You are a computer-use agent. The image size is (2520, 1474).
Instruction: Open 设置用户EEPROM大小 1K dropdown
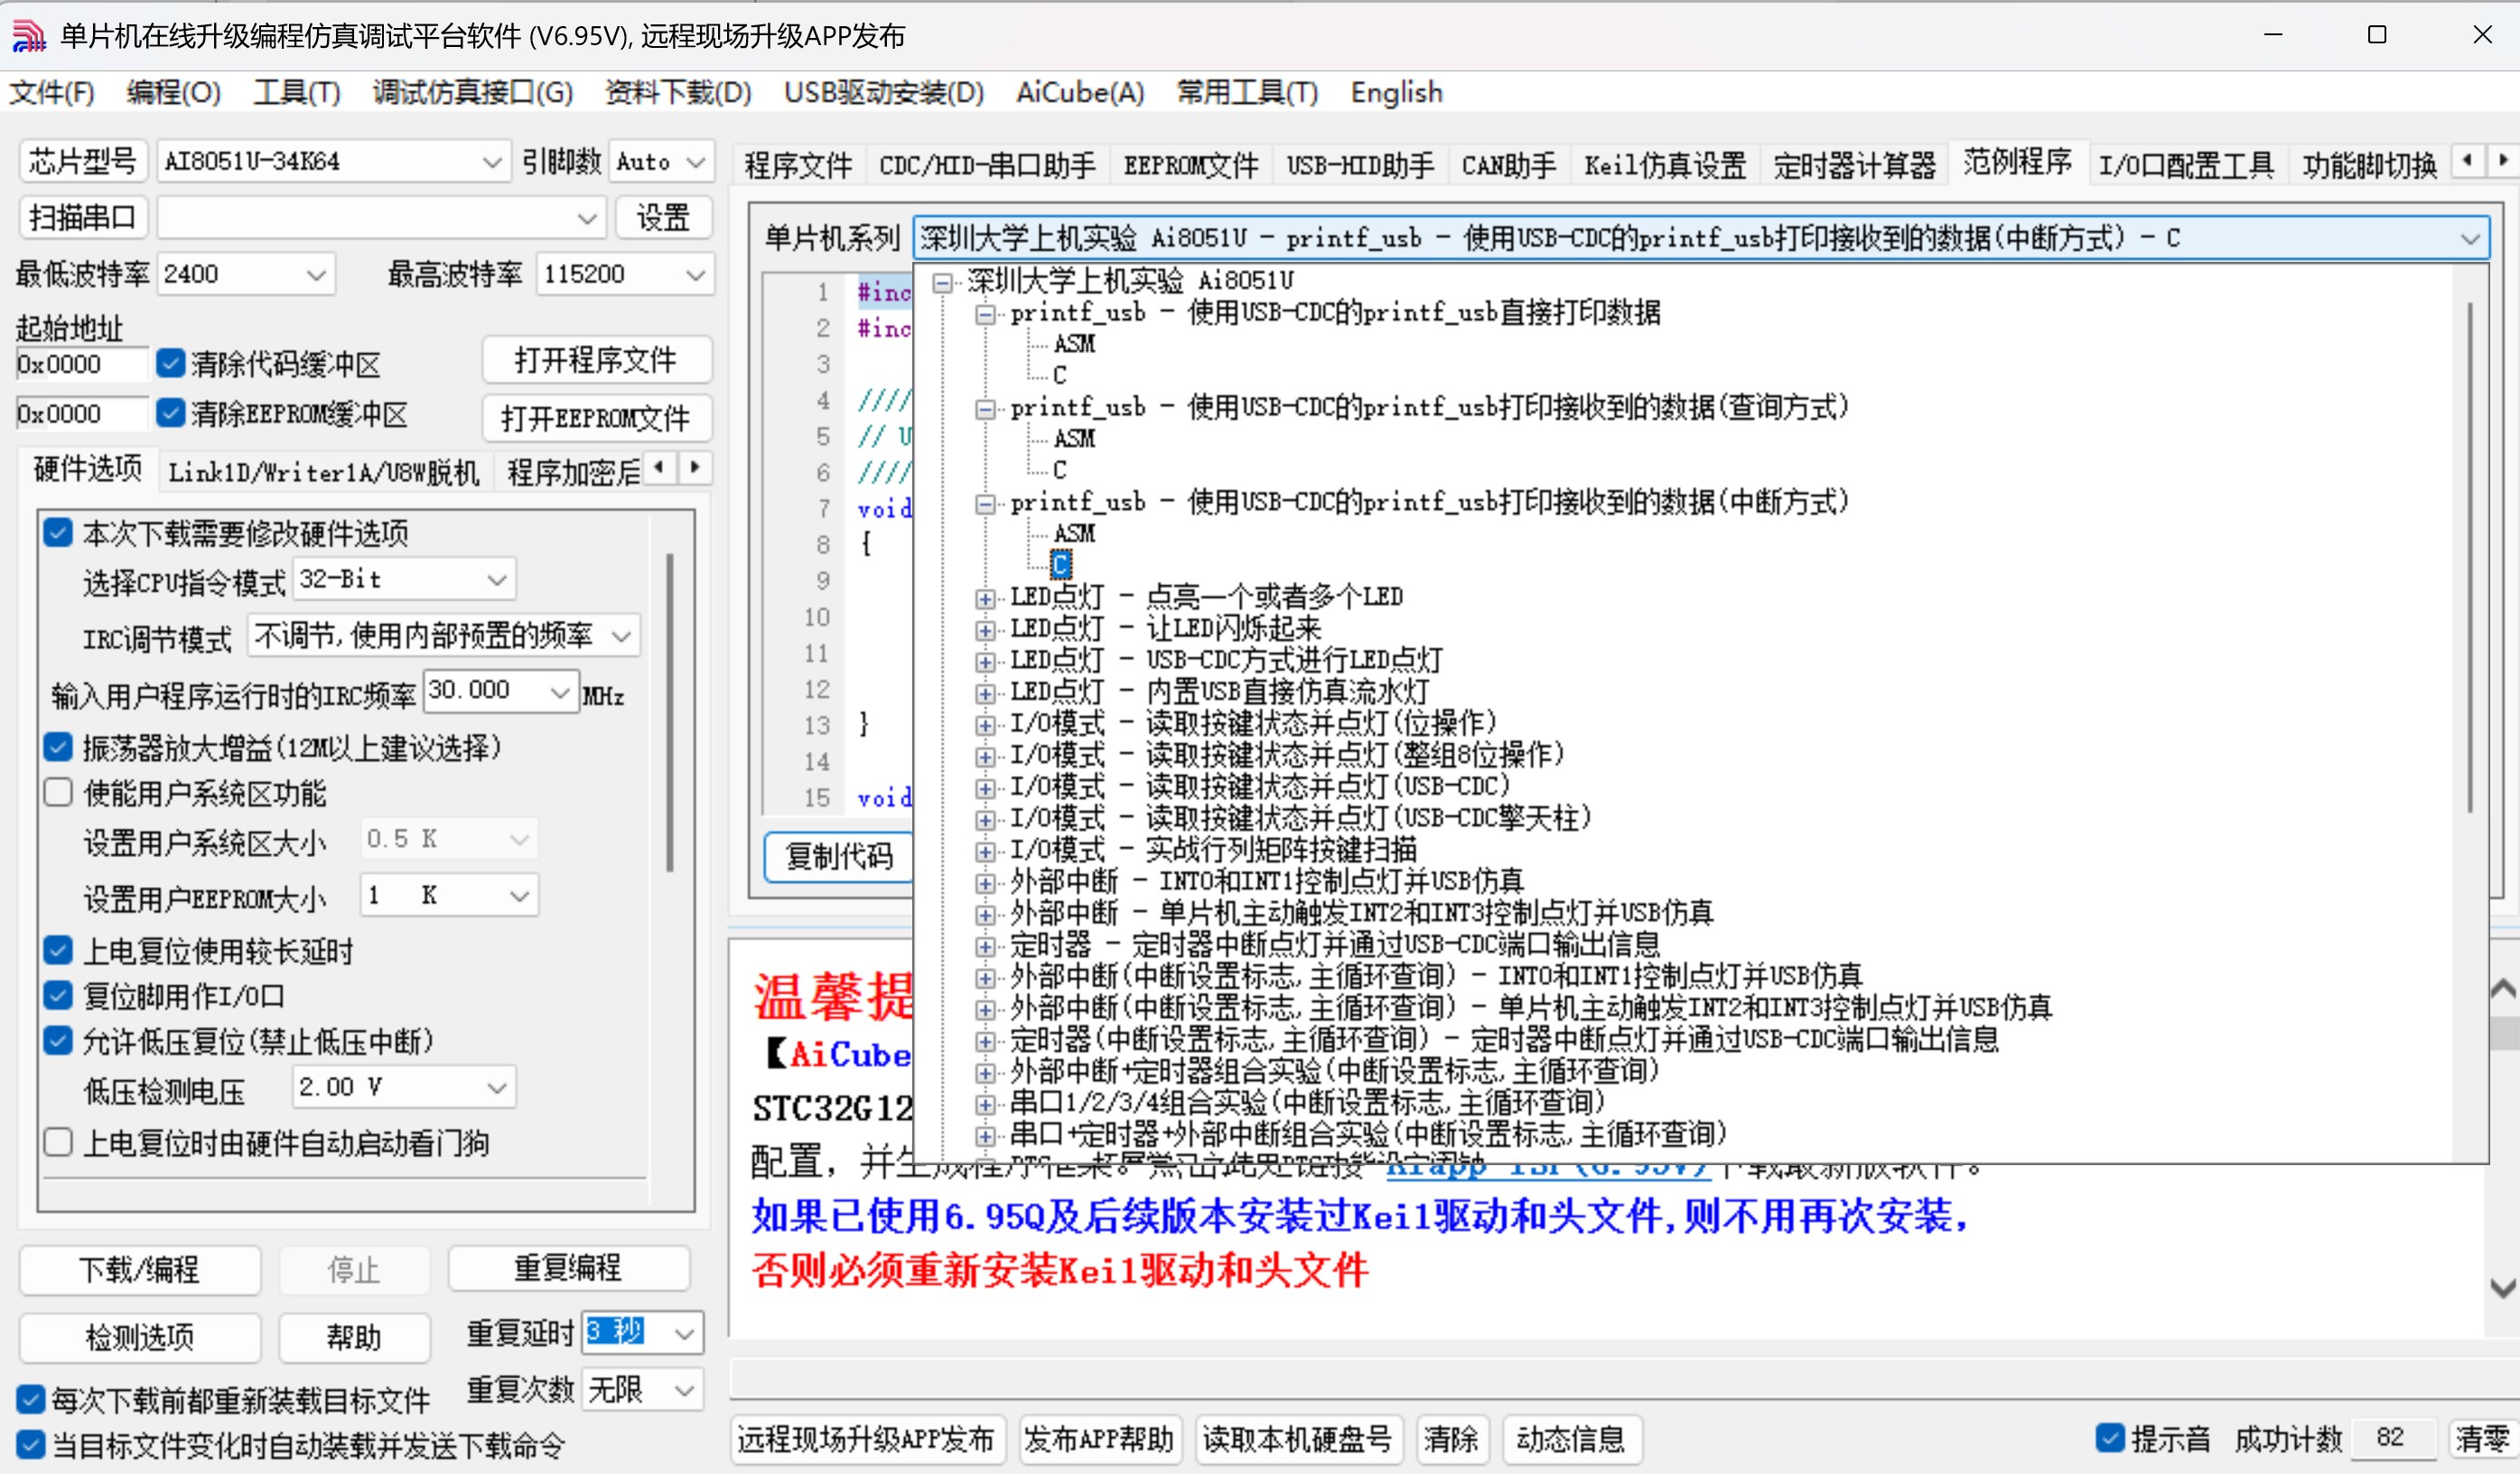pyautogui.click(x=449, y=895)
